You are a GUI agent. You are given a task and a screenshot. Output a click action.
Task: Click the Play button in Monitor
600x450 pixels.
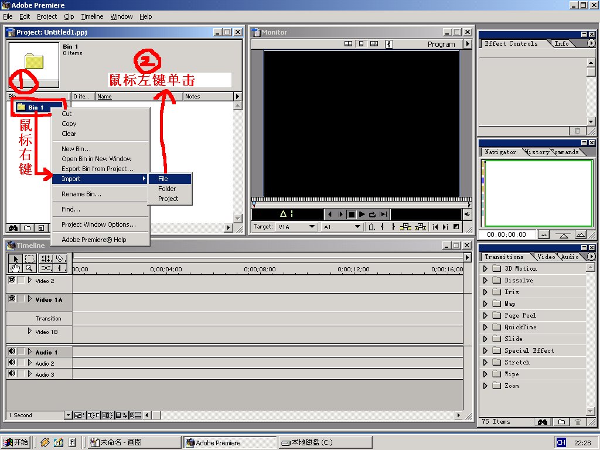[362, 214]
